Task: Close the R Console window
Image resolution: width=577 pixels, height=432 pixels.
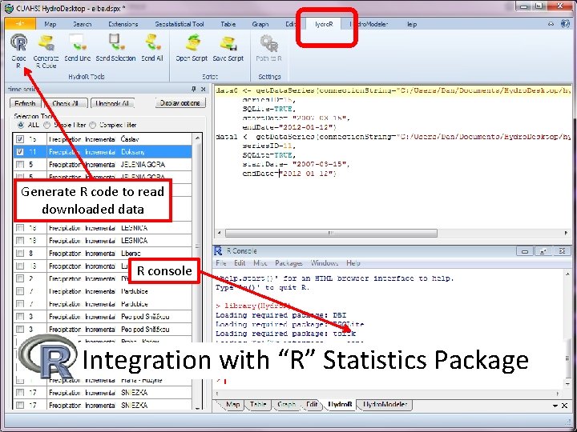Action: click(x=562, y=251)
